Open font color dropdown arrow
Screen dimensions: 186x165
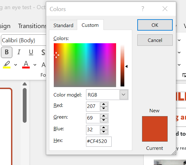35,65
